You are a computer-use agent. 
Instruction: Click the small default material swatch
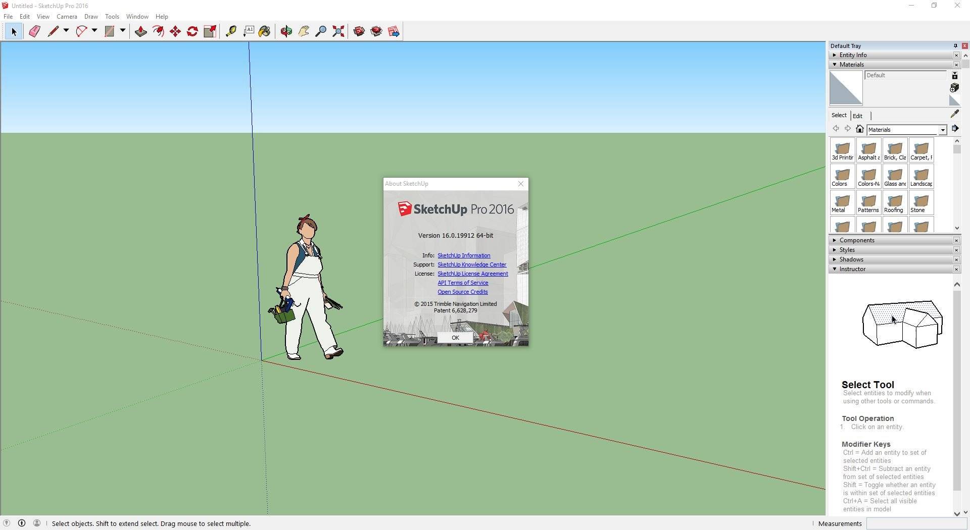[x=954, y=100]
